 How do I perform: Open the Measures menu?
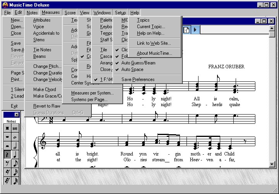[51, 13]
